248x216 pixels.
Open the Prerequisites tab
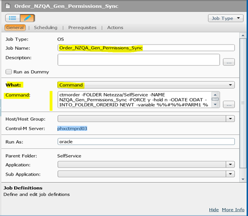82,28
